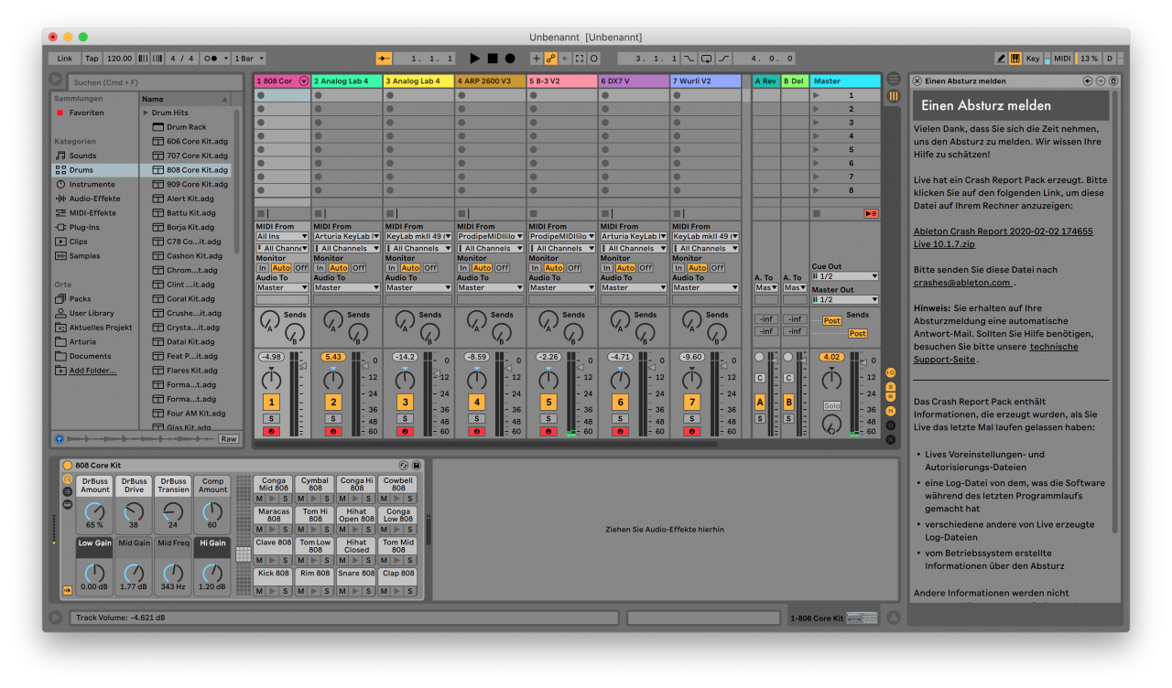
Task: Toggle Return A track activator
Action: coord(760,402)
